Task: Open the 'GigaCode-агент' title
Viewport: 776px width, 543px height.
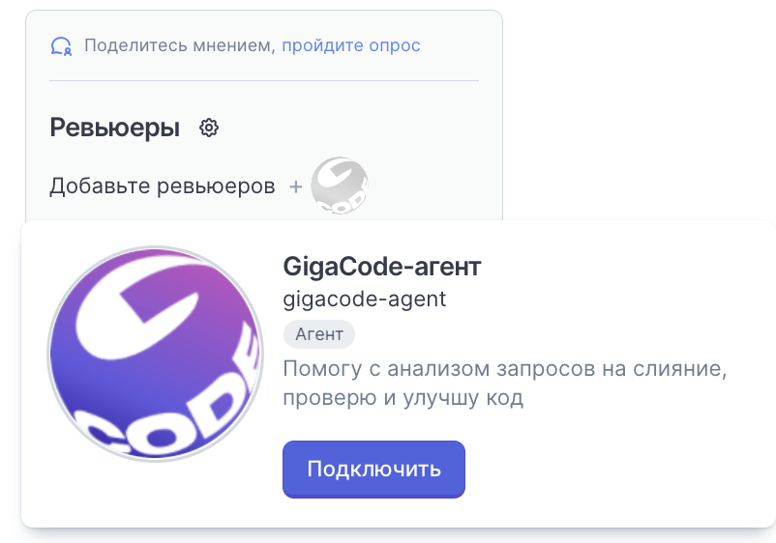Action: tap(382, 267)
